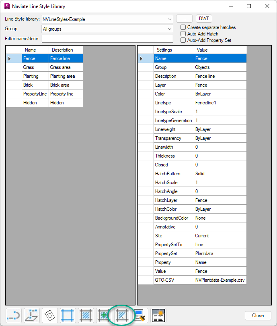Click the LinetypeGeneration setting label
The image size is (277, 326).
[174, 120]
